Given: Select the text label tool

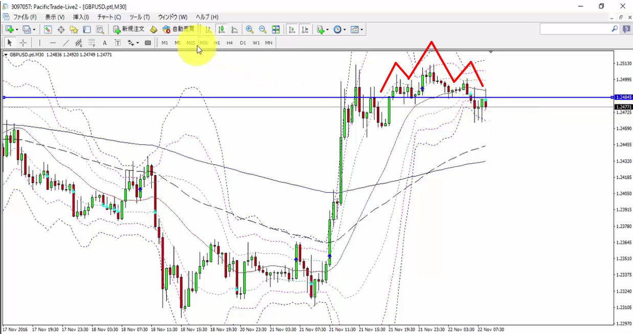Looking at the screenshot, I should [118, 43].
